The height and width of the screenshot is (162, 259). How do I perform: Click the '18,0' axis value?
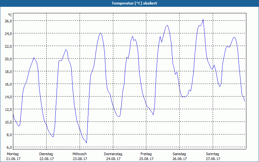point(9,72)
